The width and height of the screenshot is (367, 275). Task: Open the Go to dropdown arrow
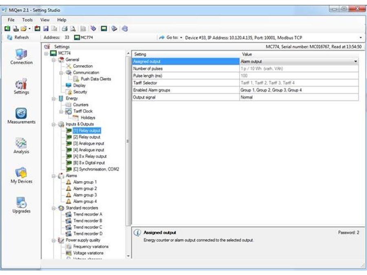(181, 37)
